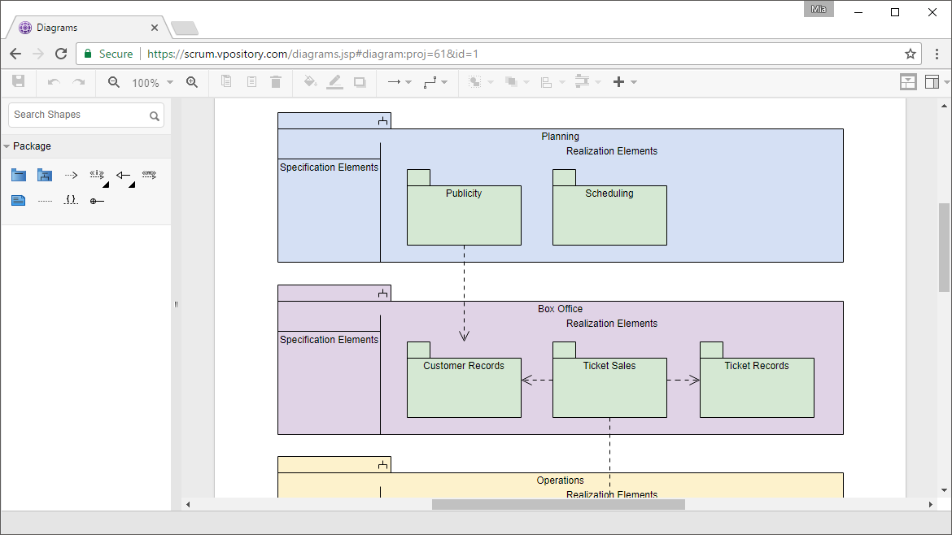This screenshot has height=535, width=952.
Task: Zoom out with the minus magnifier
Action: (x=114, y=82)
